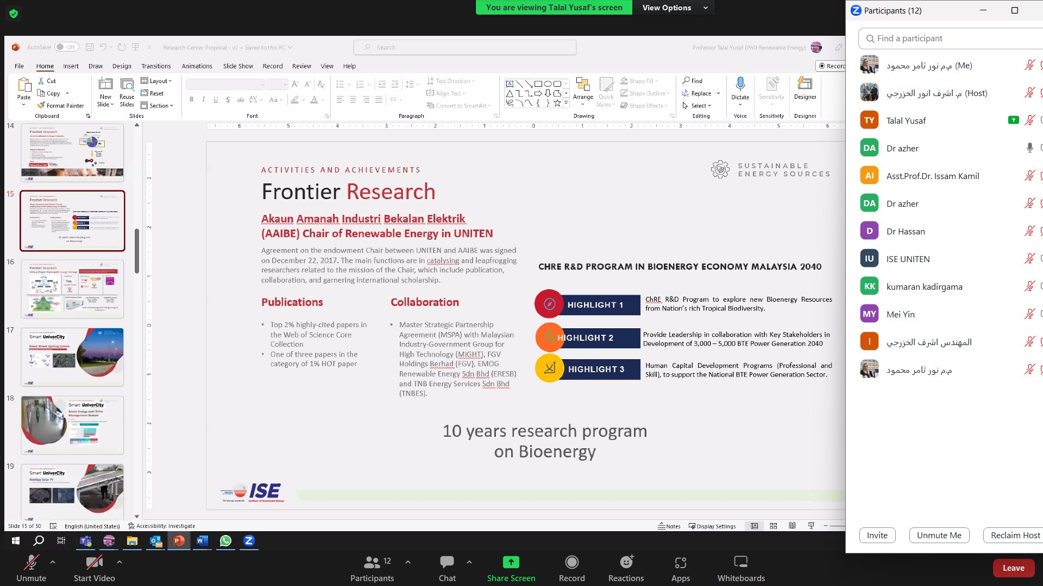1043x586 pixels.
Task: Add a New Slide
Action: [105, 91]
